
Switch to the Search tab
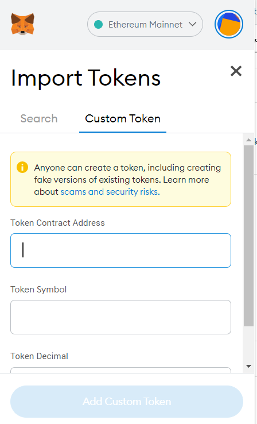[39, 119]
